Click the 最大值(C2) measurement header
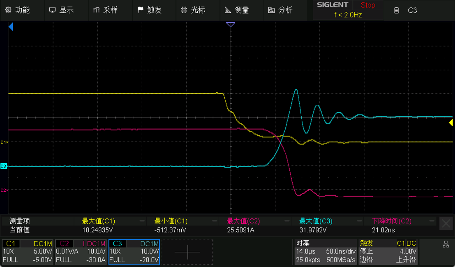 coord(243,221)
